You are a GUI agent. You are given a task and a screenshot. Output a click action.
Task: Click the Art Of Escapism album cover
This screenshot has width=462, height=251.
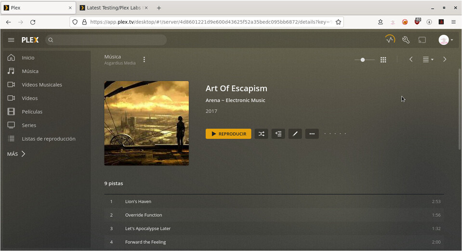coord(146,123)
